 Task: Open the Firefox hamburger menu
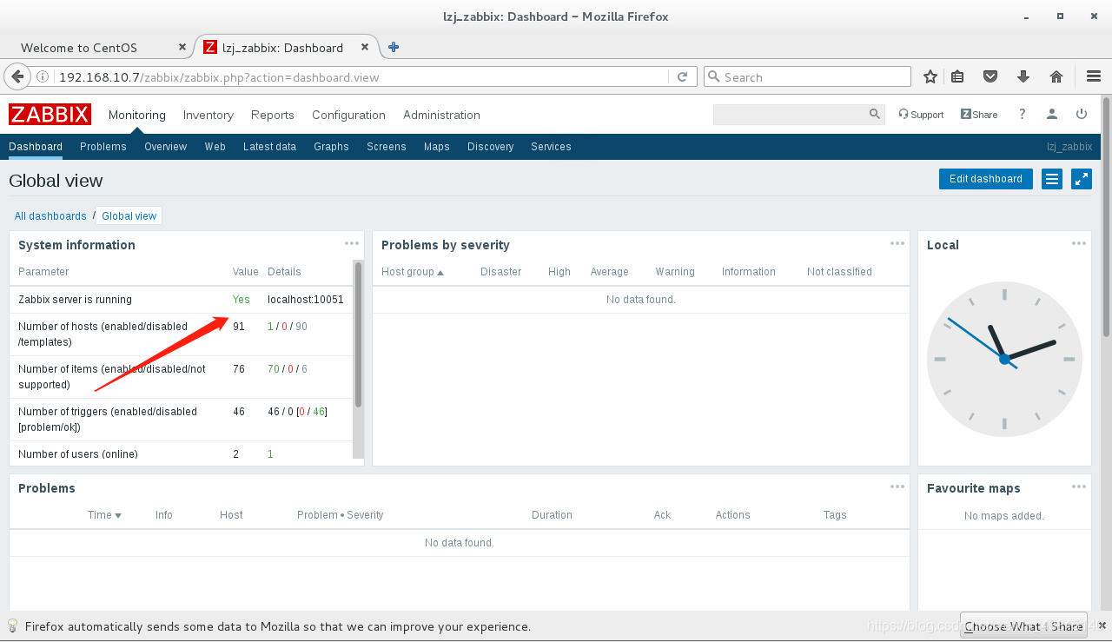(x=1094, y=76)
